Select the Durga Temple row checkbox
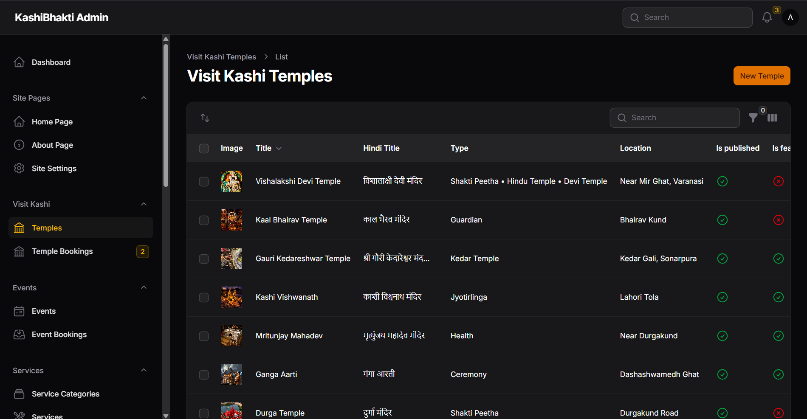807x419 pixels. [x=204, y=413]
